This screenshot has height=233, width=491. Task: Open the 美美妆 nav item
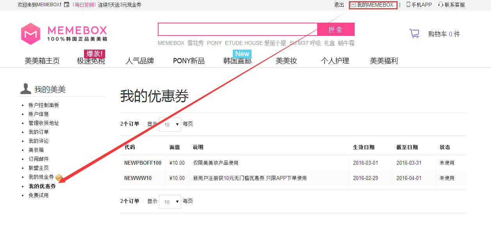[286, 61]
